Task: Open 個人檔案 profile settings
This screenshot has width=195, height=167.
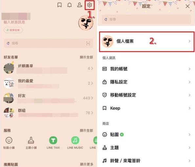Action: [146, 41]
